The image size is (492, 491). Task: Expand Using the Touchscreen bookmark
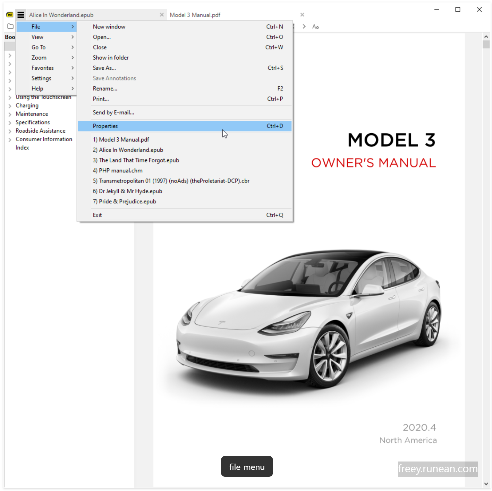[x=10, y=98]
